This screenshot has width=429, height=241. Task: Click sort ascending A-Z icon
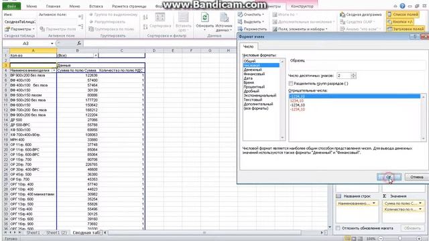tap(145, 17)
